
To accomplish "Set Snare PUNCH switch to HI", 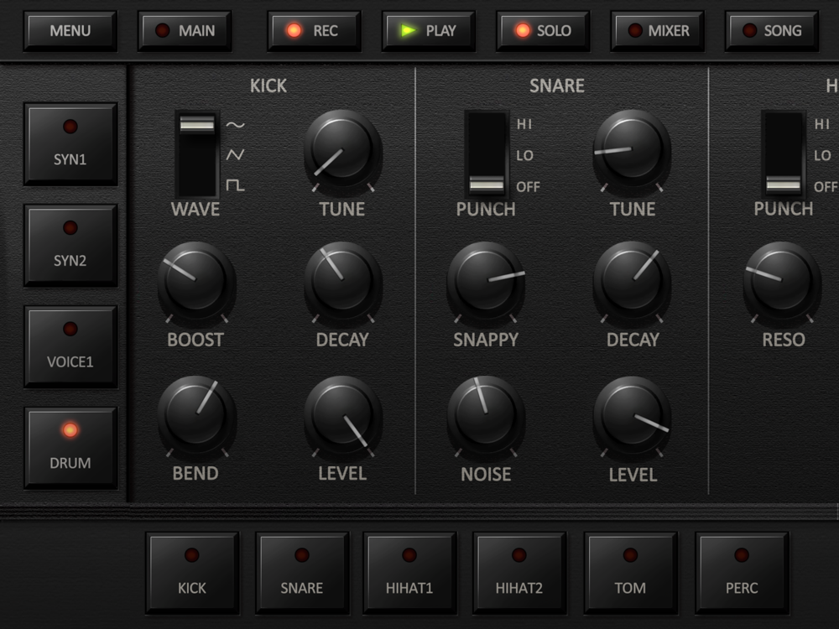I will point(524,125).
